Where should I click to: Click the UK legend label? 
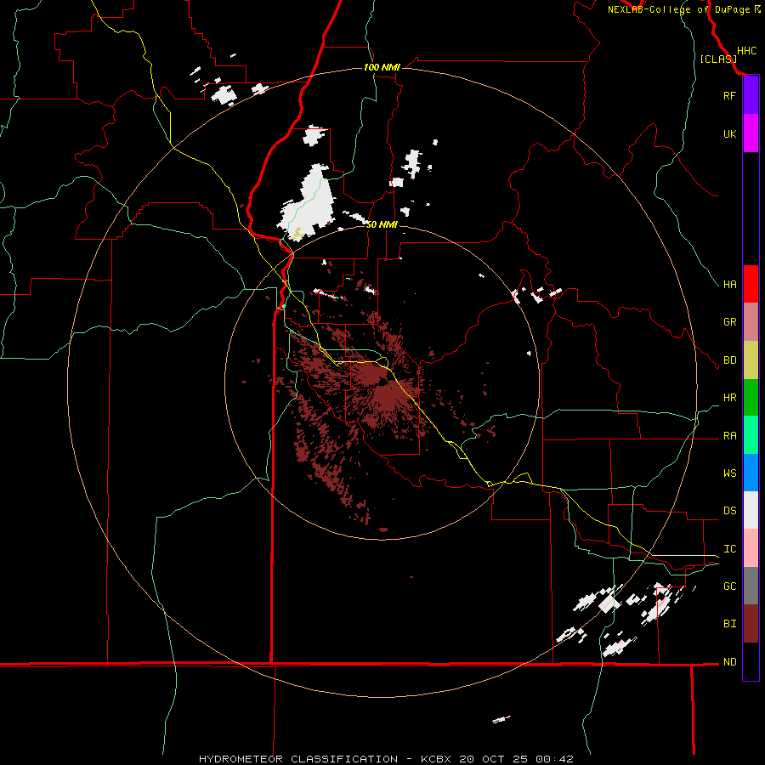[729, 133]
